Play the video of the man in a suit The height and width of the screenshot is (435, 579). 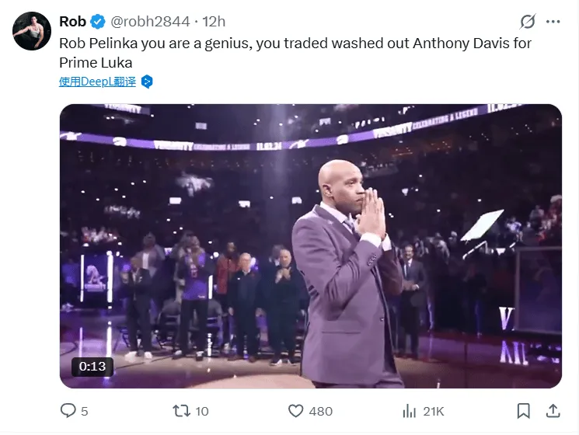(x=311, y=246)
